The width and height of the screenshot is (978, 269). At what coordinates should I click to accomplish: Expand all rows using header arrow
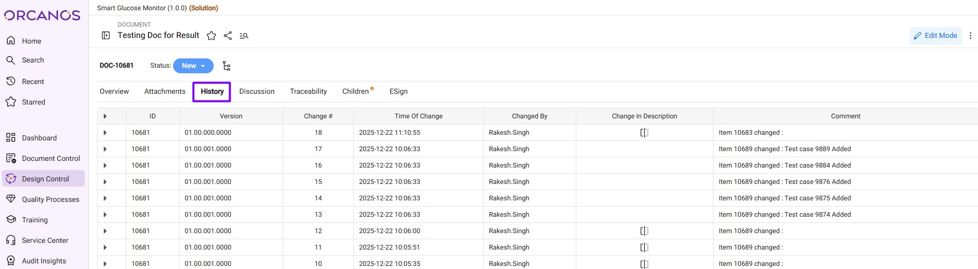[105, 116]
